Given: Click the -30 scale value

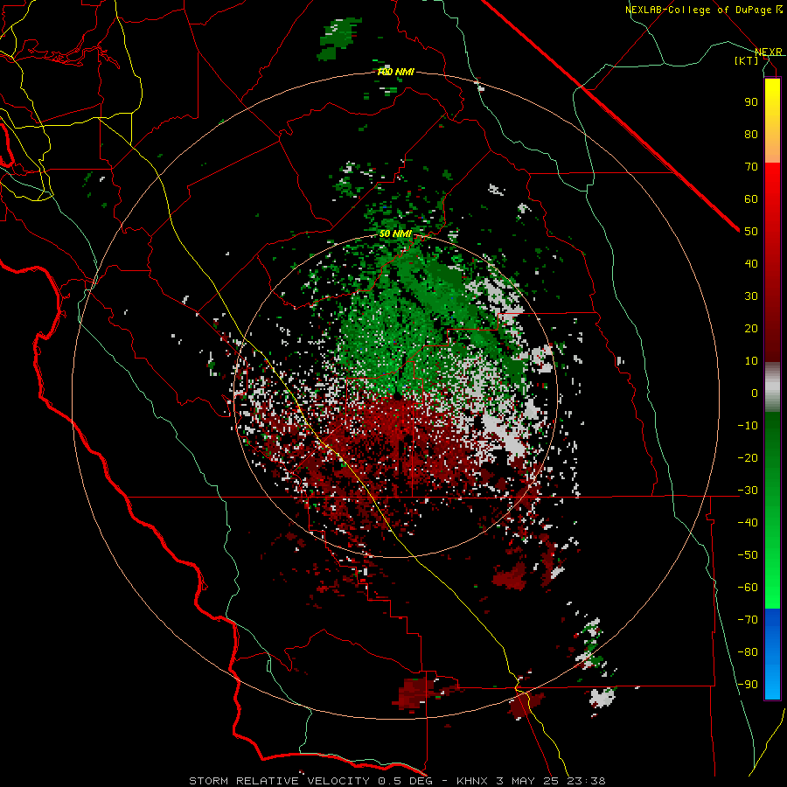Looking at the screenshot, I should coord(748,491).
